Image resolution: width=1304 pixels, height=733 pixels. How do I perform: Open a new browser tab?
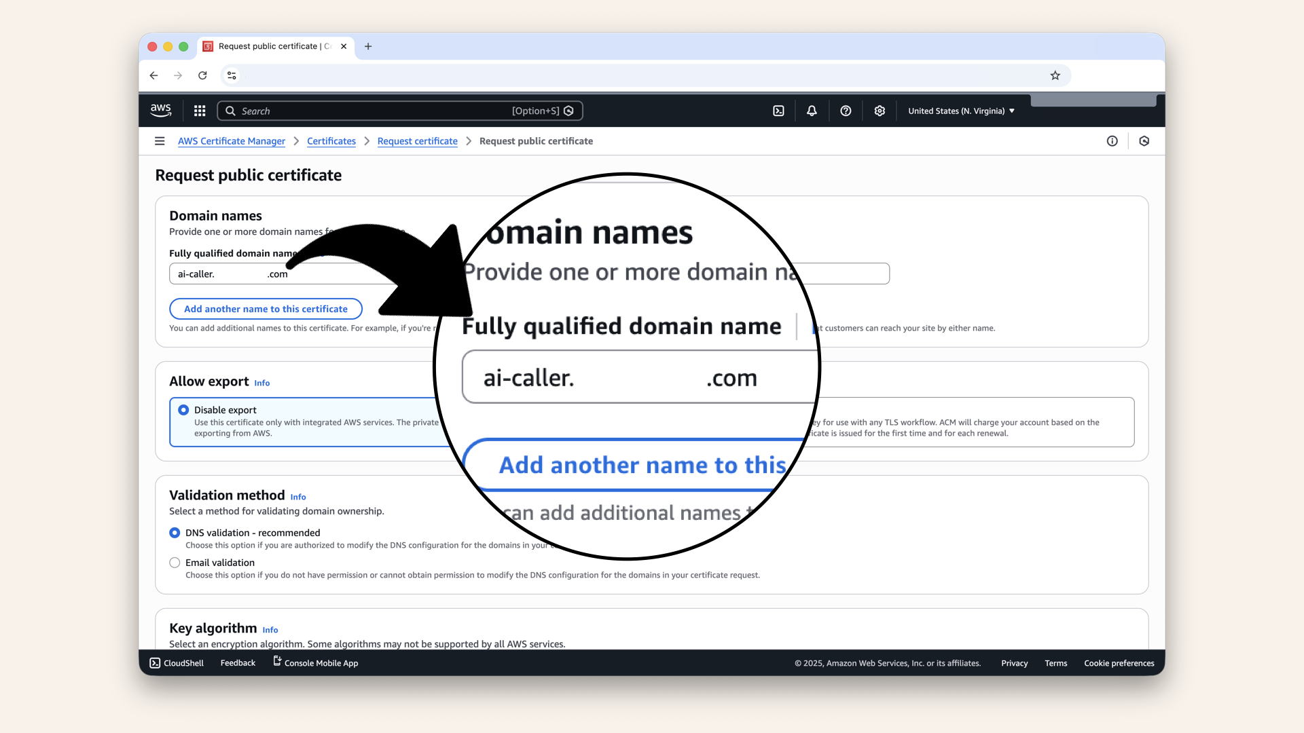tap(368, 46)
